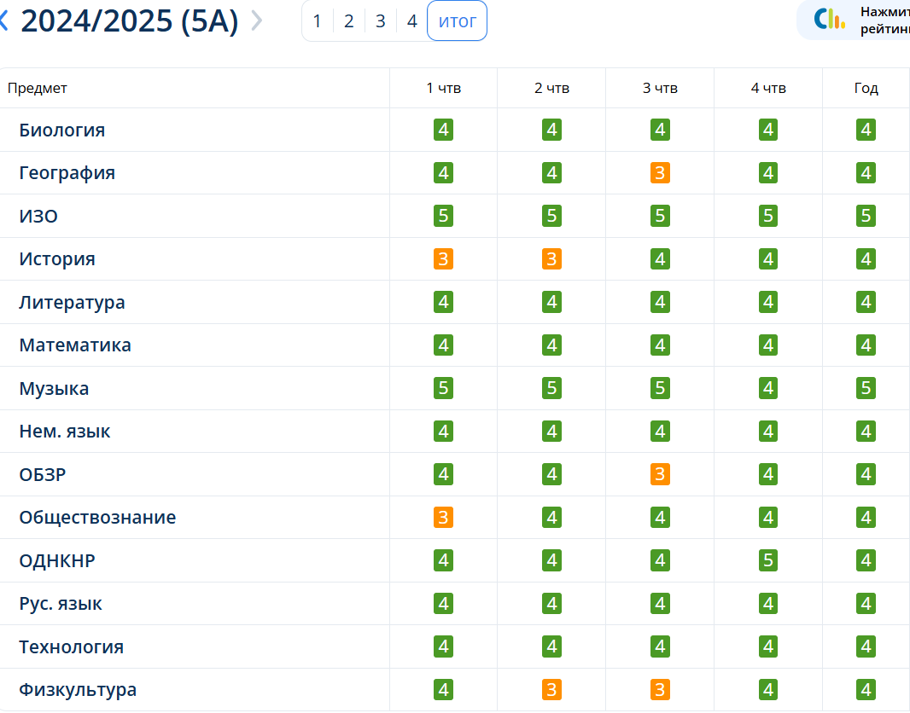
Task: Click the Год column header
Action: coord(866,88)
